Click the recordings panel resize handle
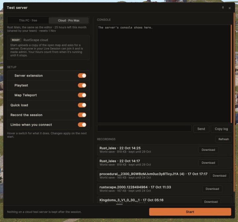Image resolution: width=238 pixels, height=222 pixels. click(x=119, y=204)
